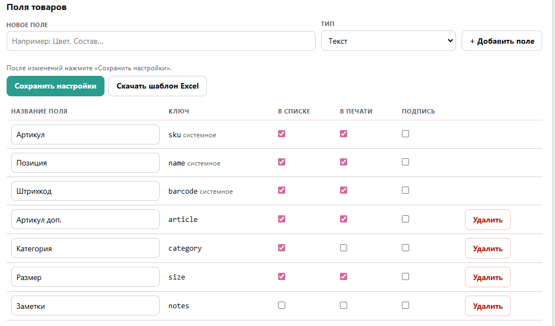Delete the category field with Удалить
This screenshot has width=555, height=326.
(x=488, y=249)
